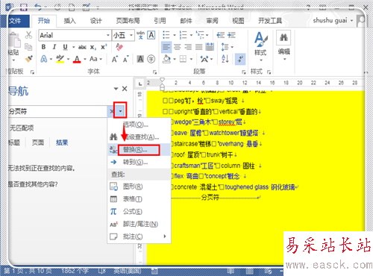Open the Editing binoculars button
This screenshot has width=373, height=276.
click(x=283, y=46)
